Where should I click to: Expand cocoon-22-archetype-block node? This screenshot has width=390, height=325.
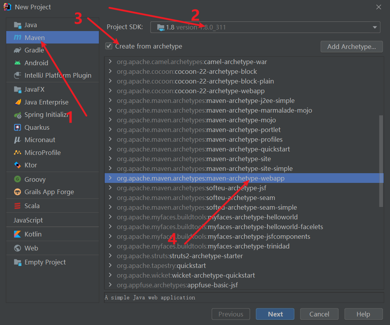(x=110, y=71)
